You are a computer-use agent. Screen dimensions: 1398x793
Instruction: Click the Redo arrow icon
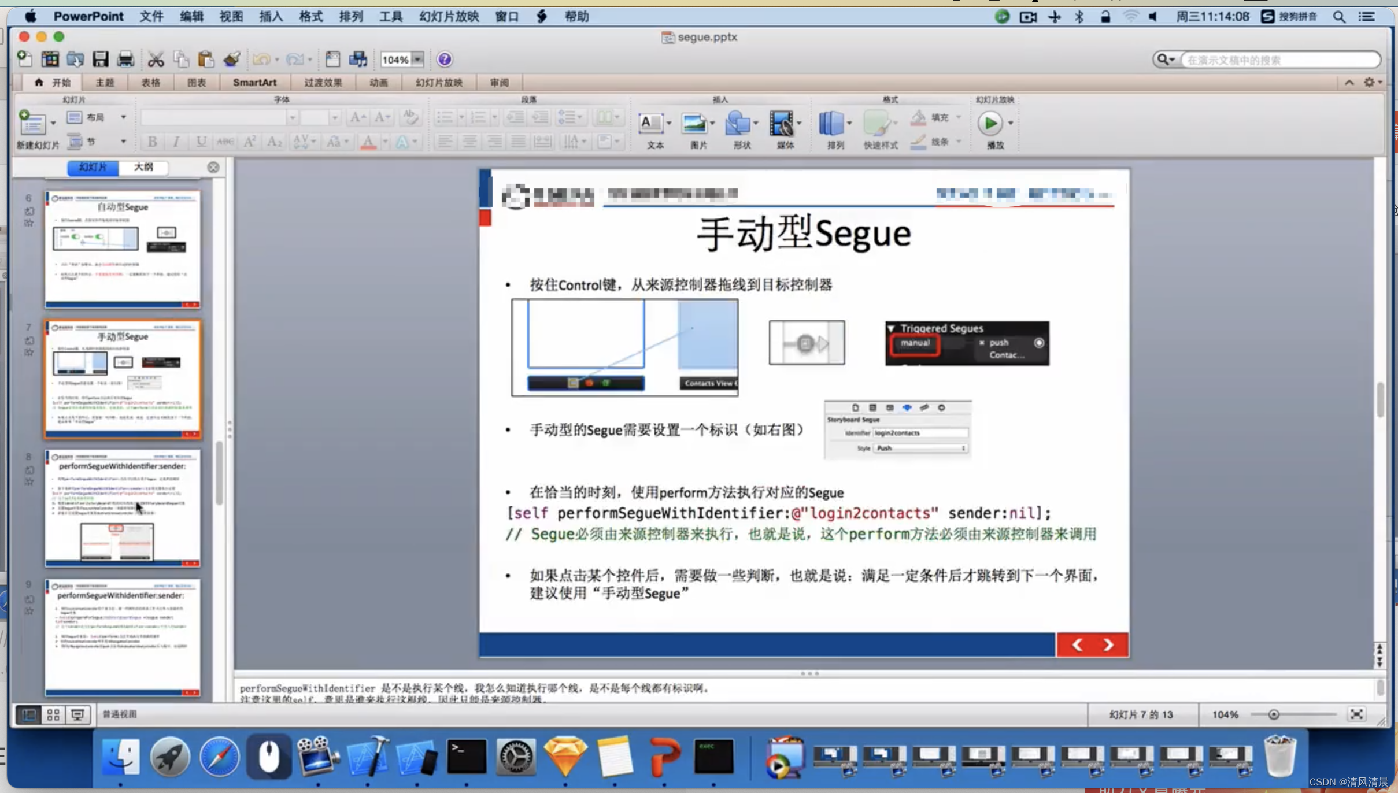click(295, 59)
